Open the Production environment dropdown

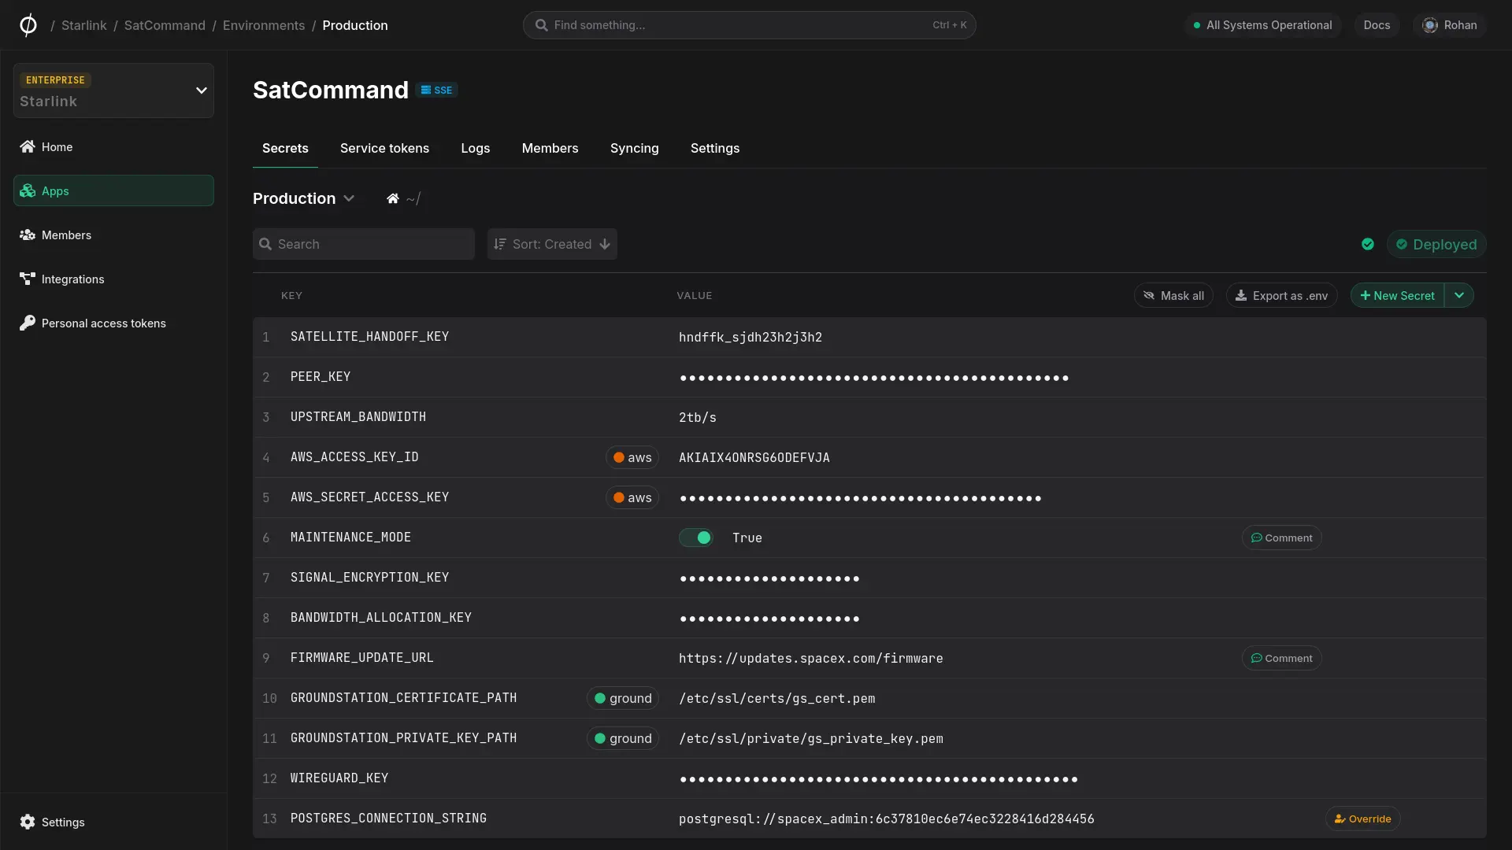pyautogui.click(x=303, y=199)
